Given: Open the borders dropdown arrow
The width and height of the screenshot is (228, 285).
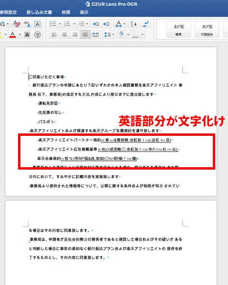Looking at the screenshot, I should pyautogui.click(x=142, y=34).
